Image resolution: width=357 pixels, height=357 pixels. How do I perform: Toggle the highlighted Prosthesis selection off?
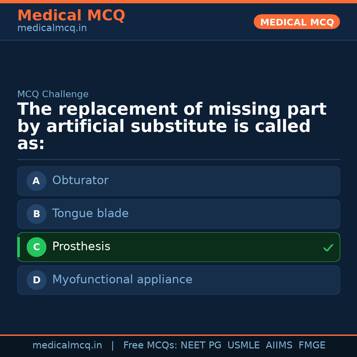(x=178, y=247)
